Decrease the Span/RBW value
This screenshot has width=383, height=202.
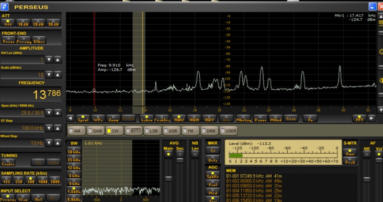(49, 113)
